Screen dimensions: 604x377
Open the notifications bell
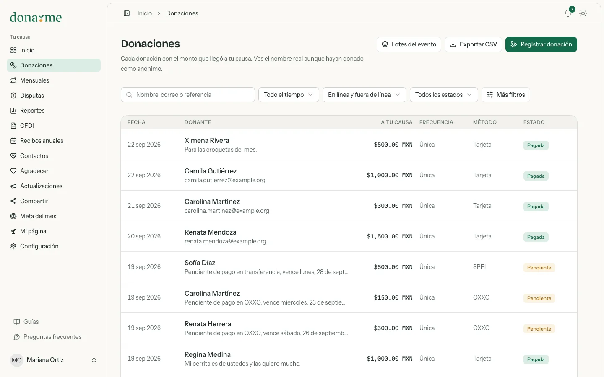tap(568, 13)
